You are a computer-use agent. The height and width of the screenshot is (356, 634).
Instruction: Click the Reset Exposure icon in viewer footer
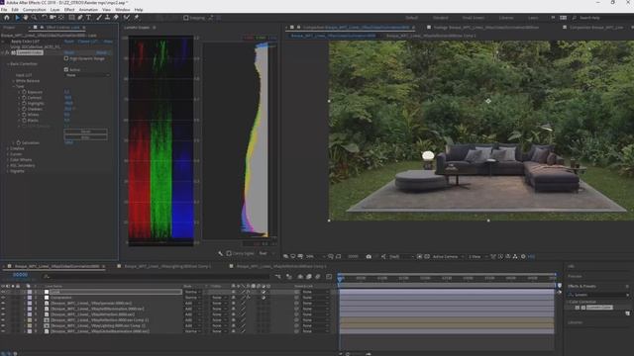tap(523, 257)
